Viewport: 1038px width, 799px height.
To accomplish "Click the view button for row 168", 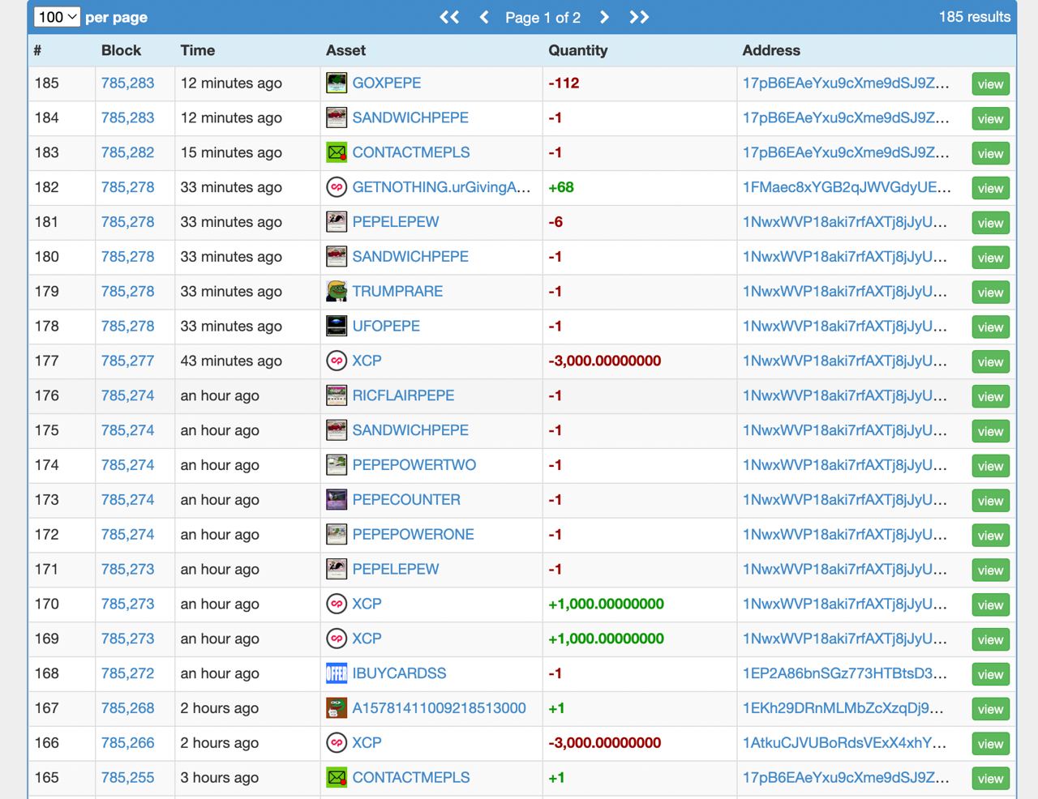I will (x=990, y=675).
